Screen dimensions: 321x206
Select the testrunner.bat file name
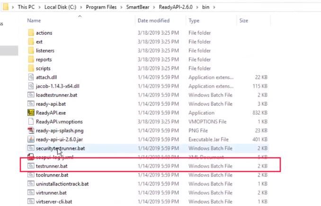pos(52,166)
